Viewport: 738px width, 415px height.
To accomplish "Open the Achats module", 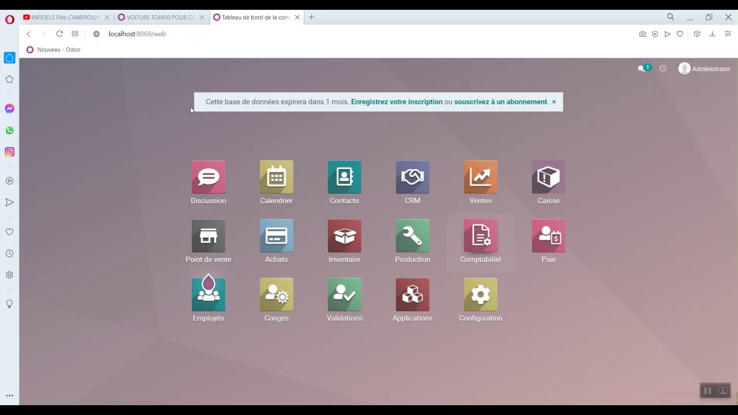I will 276,236.
